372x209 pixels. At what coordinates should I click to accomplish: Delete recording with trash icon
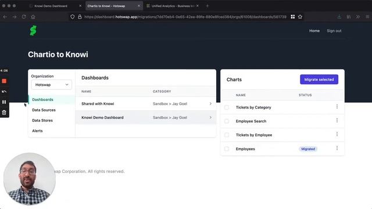(4, 113)
